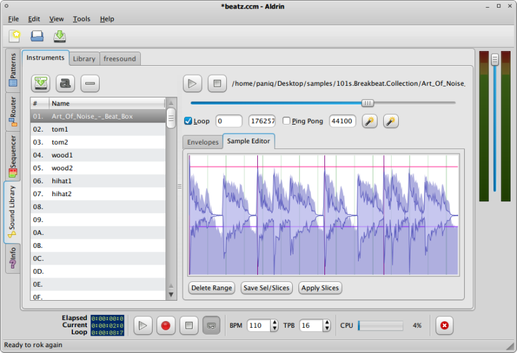Open the Envelopes tab
Viewport: 517px width, 353px height.
[203, 142]
